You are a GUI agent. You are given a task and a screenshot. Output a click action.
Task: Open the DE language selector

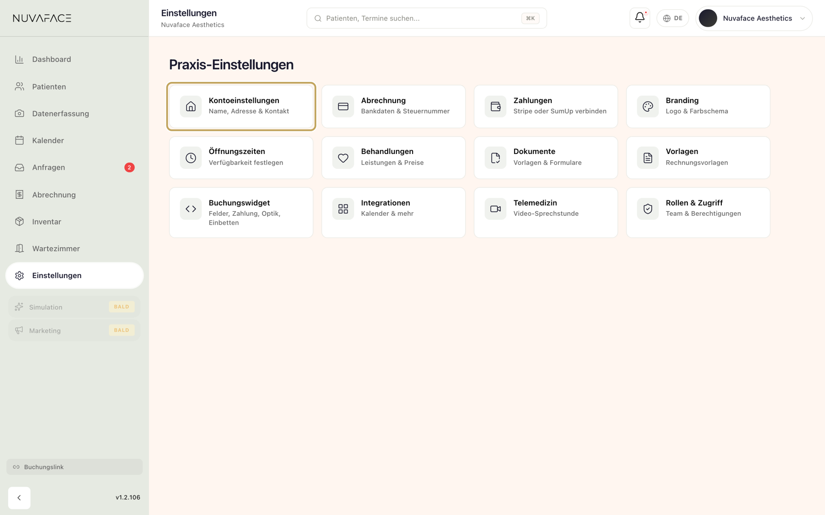[x=672, y=18]
